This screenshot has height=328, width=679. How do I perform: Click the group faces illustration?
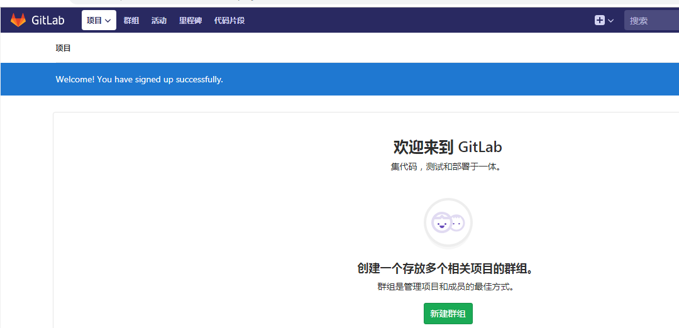(x=448, y=223)
